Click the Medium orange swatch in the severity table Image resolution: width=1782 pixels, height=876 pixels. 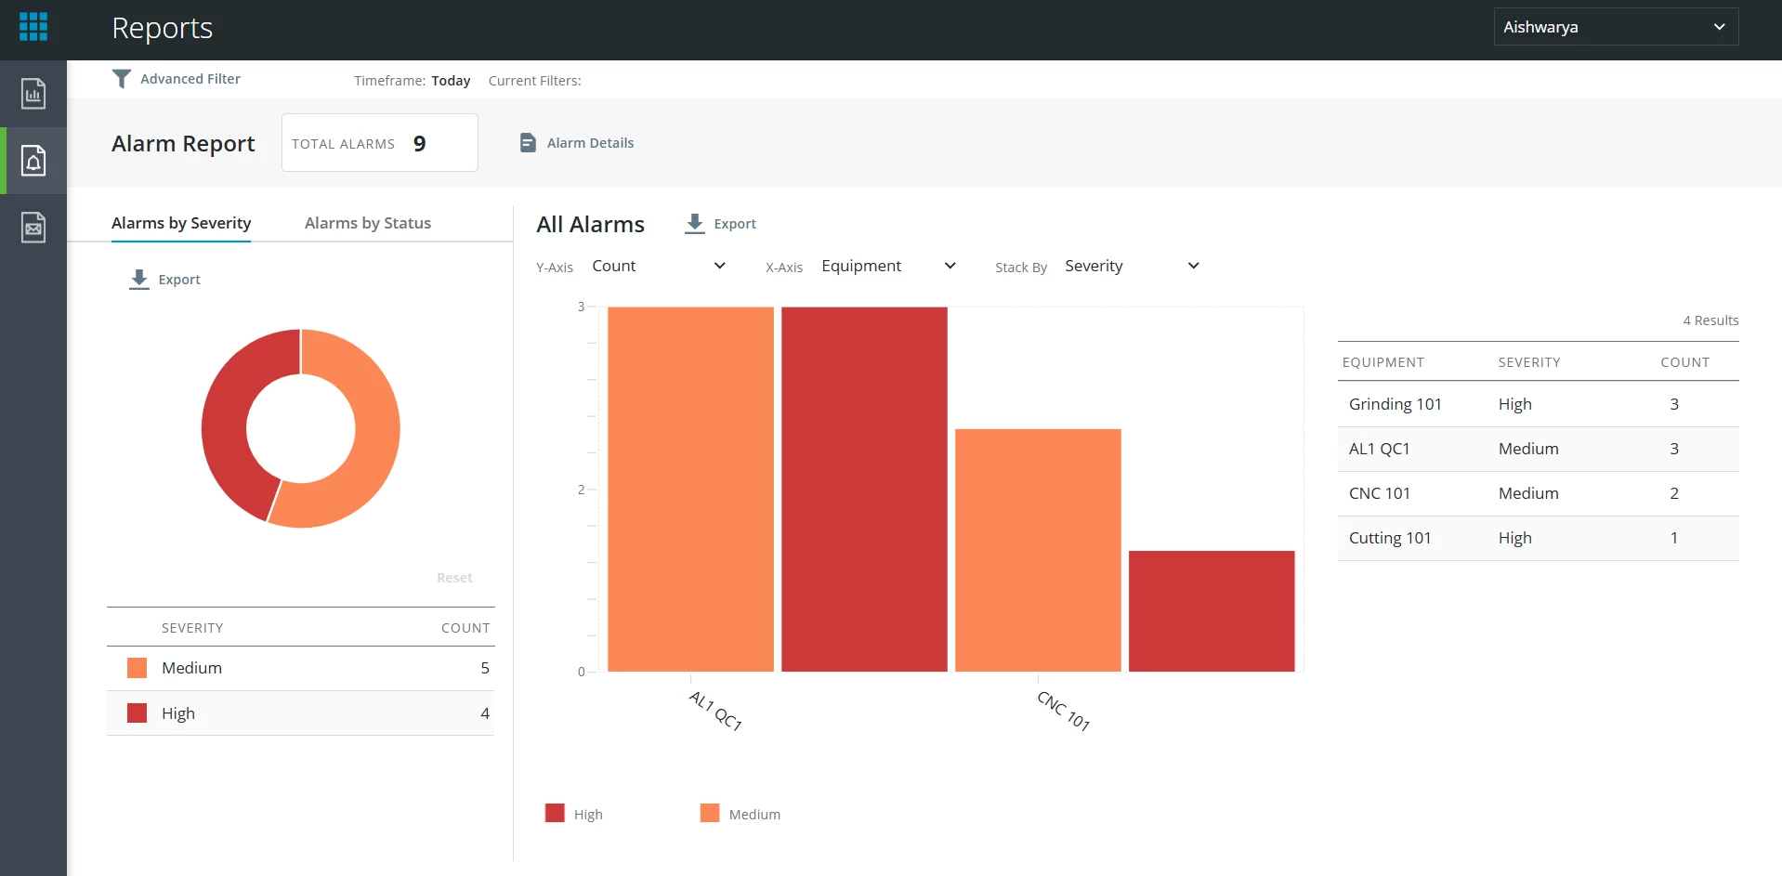(137, 668)
